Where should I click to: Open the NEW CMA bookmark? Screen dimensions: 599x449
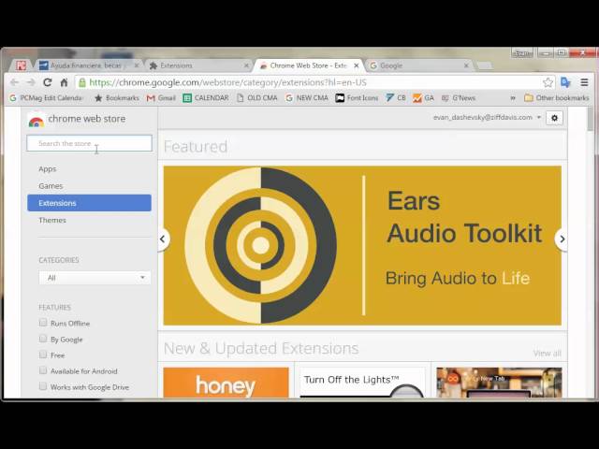click(x=307, y=98)
